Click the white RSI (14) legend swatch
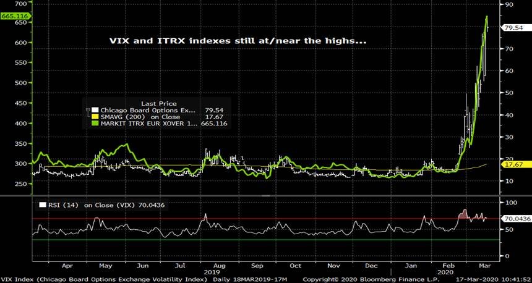 43,205
